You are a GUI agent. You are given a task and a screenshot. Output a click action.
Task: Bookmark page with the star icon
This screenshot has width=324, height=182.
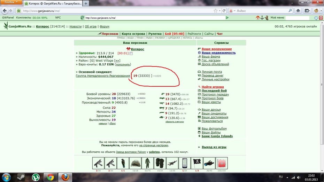[216, 11]
